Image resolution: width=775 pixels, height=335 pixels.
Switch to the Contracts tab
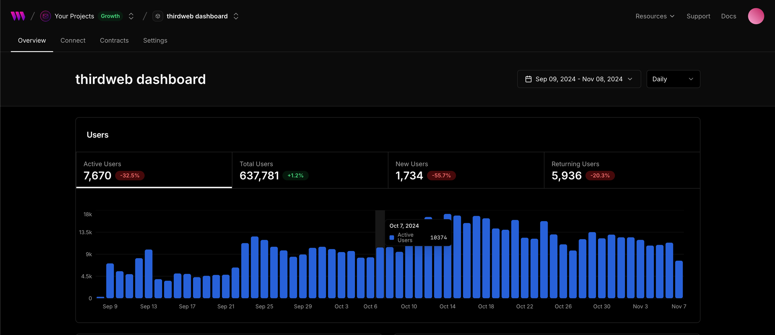(114, 40)
